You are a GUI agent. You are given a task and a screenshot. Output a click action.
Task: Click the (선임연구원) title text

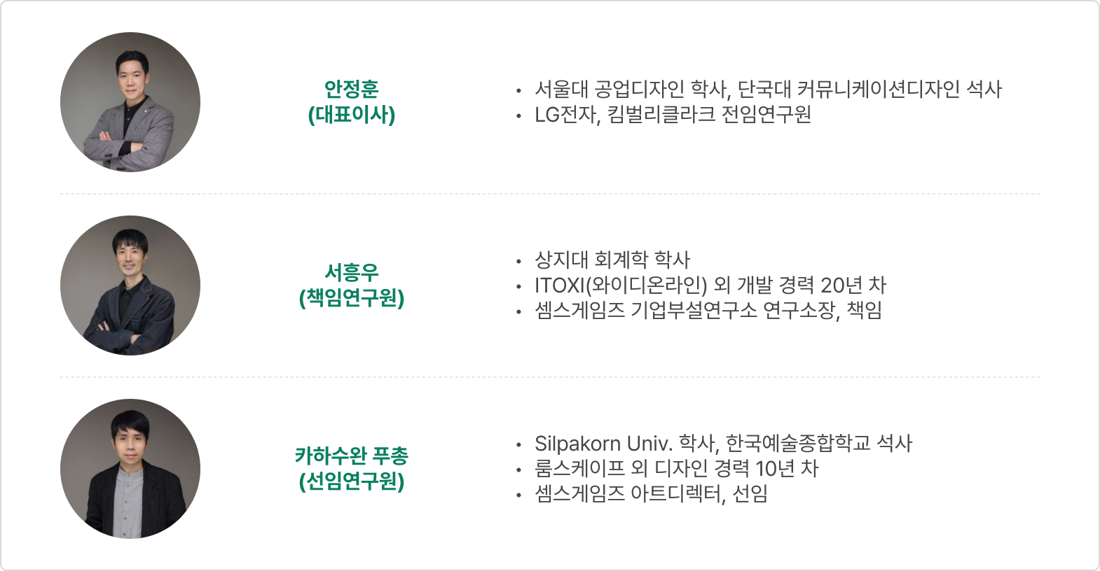point(351,481)
